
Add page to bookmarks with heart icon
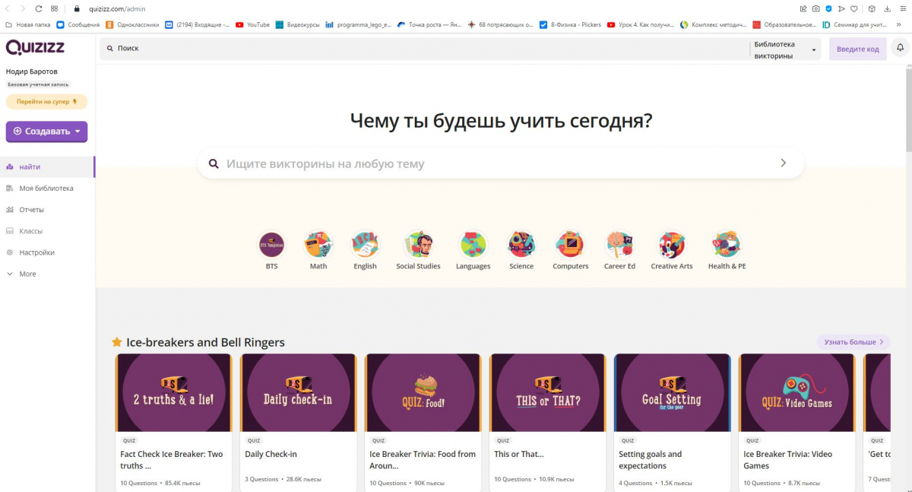pyautogui.click(x=853, y=8)
